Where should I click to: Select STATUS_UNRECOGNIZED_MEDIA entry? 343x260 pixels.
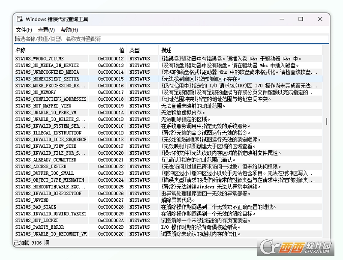coord(168,72)
